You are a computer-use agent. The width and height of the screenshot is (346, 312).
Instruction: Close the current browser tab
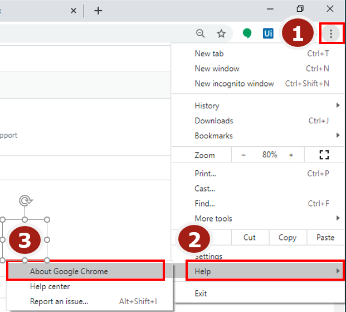(x=74, y=11)
